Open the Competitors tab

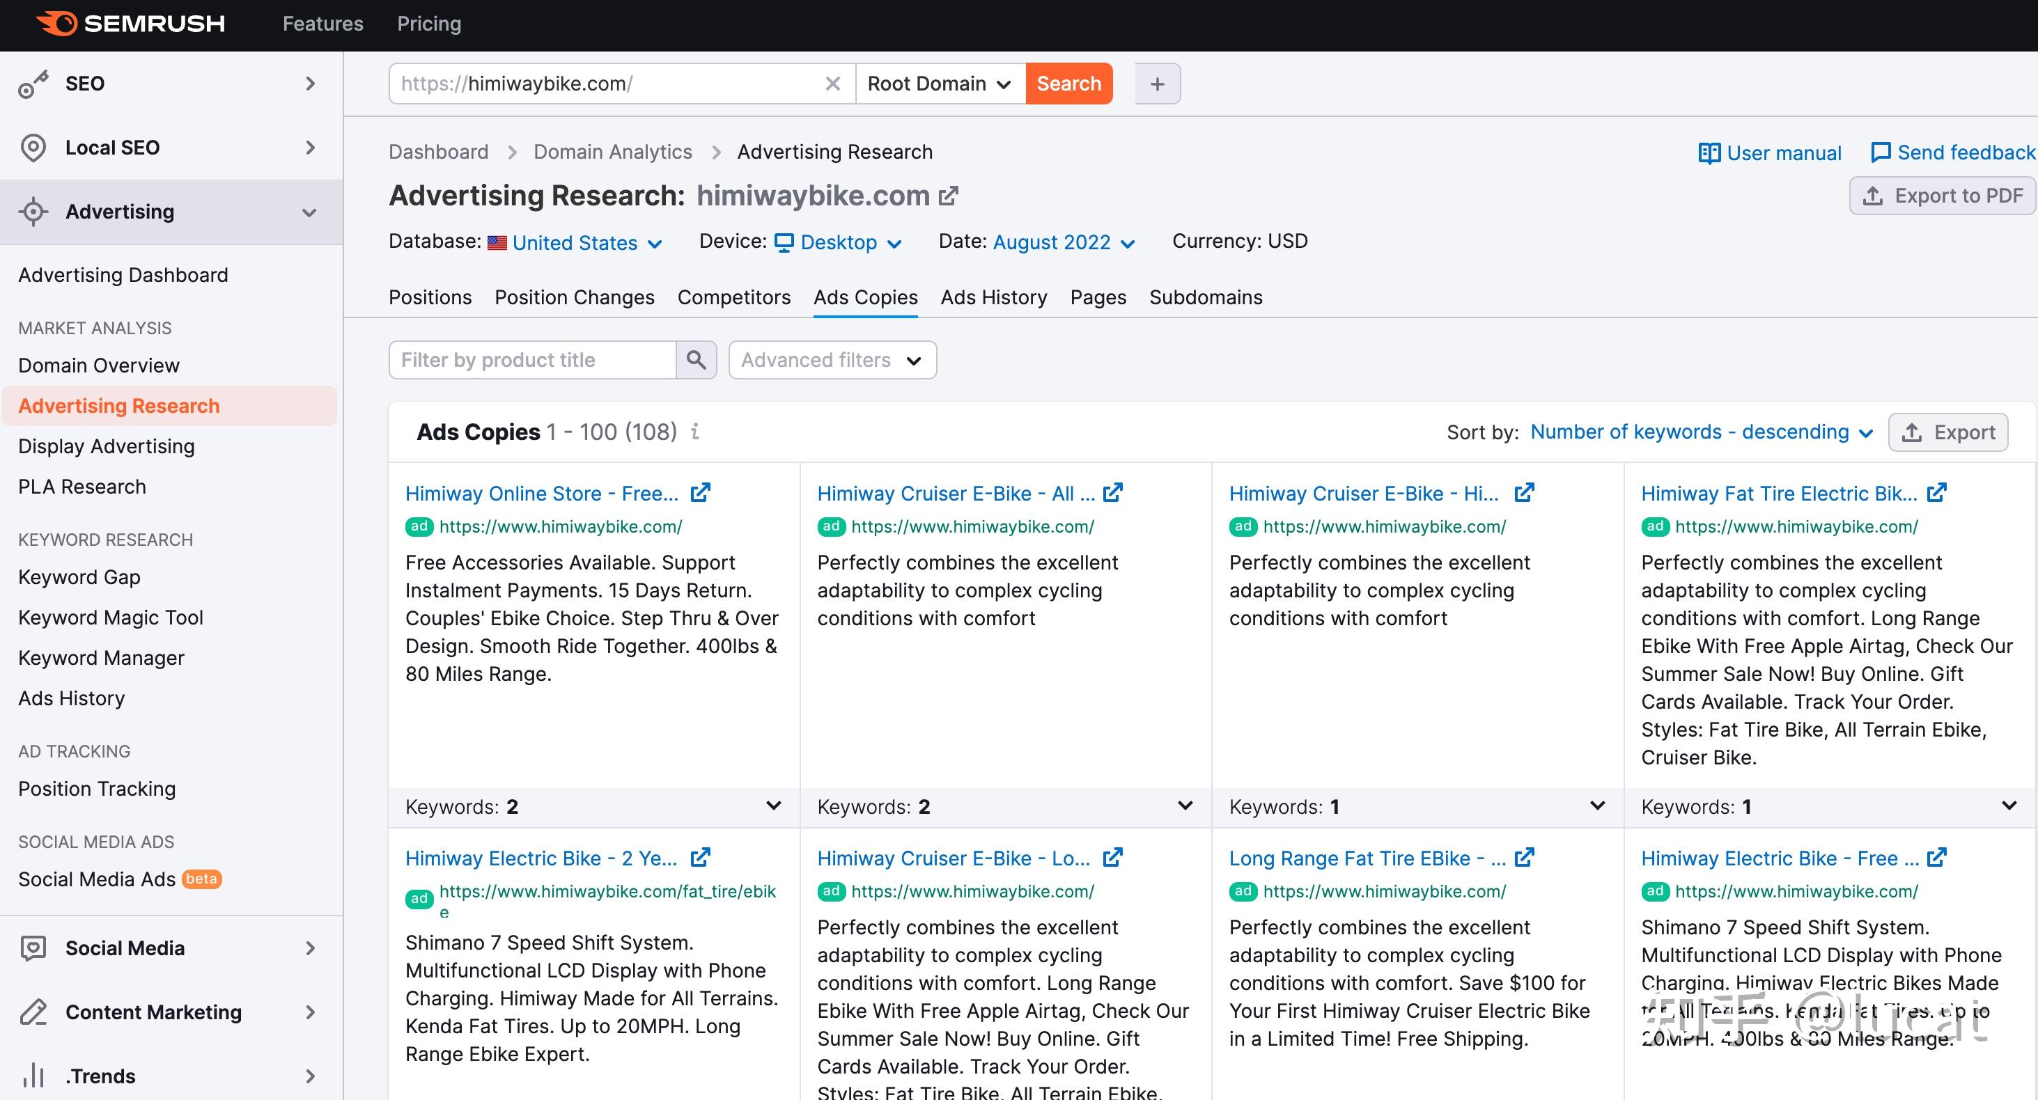click(x=734, y=297)
